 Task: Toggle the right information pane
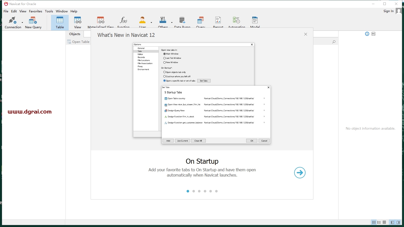tap(398, 222)
